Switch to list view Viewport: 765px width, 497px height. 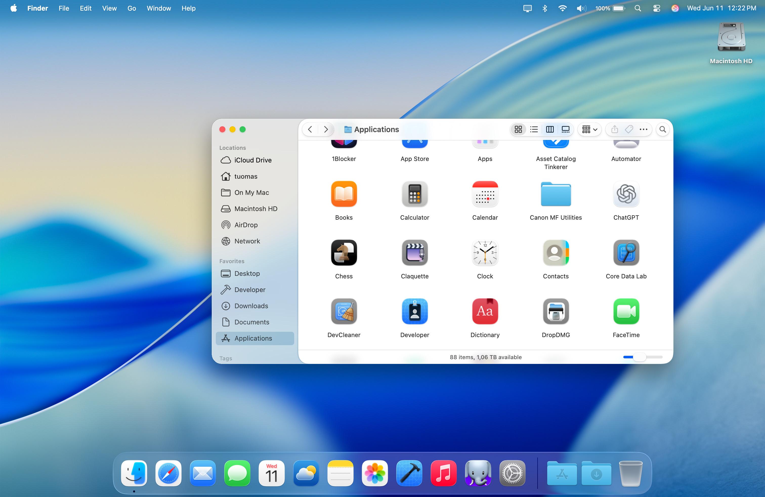click(x=534, y=129)
